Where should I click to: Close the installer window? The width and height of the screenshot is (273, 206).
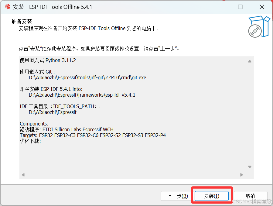[x=262, y=7]
